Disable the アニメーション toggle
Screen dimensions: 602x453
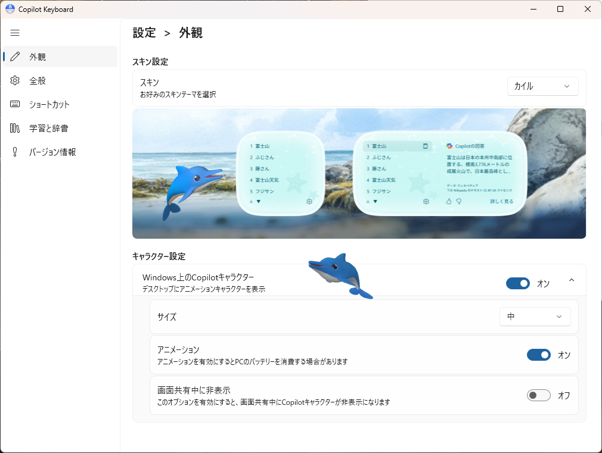(x=538, y=355)
